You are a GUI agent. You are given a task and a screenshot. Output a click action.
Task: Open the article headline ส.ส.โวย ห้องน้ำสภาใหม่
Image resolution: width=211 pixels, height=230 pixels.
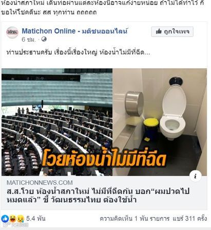point(98,196)
